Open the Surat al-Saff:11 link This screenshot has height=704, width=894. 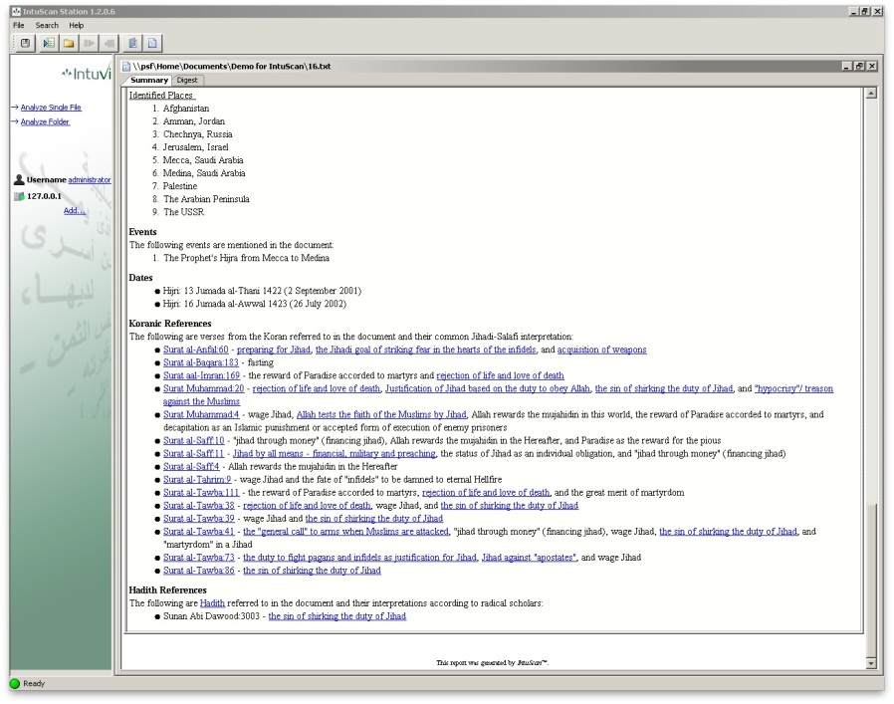[x=194, y=454]
